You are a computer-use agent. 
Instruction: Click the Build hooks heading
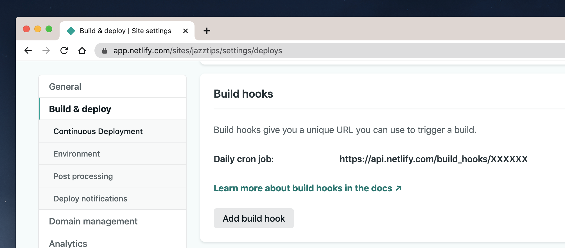[x=243, y=94]
